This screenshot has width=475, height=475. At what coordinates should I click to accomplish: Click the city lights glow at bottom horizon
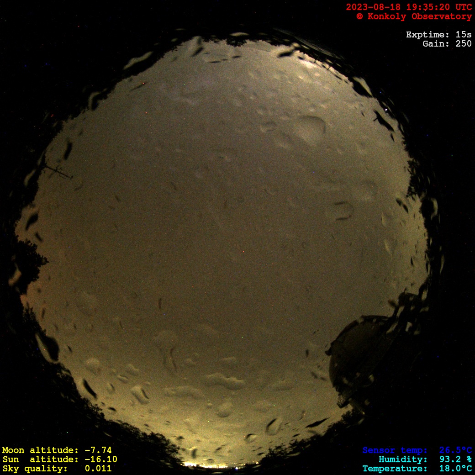tap(210, 464)
